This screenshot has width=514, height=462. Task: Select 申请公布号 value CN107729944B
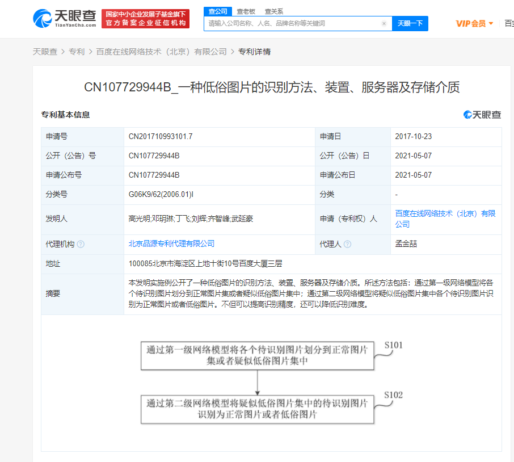(154, 175)
